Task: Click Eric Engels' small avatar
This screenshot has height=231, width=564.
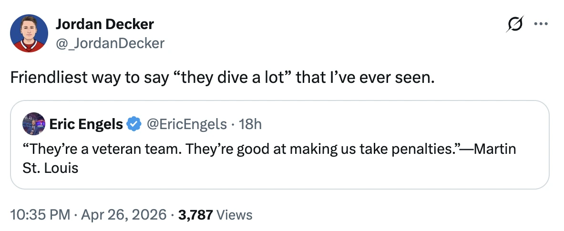Action: click(x=33, y=124)
